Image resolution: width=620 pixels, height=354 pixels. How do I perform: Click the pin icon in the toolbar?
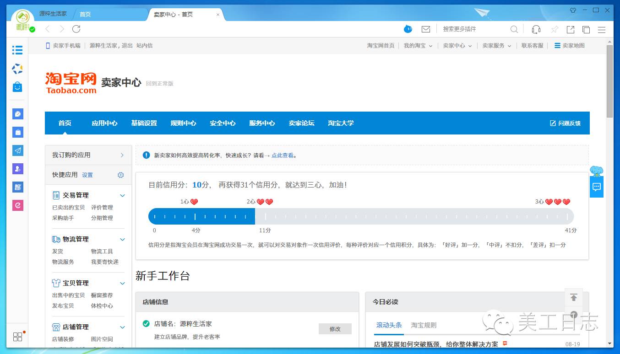point(554,29)
